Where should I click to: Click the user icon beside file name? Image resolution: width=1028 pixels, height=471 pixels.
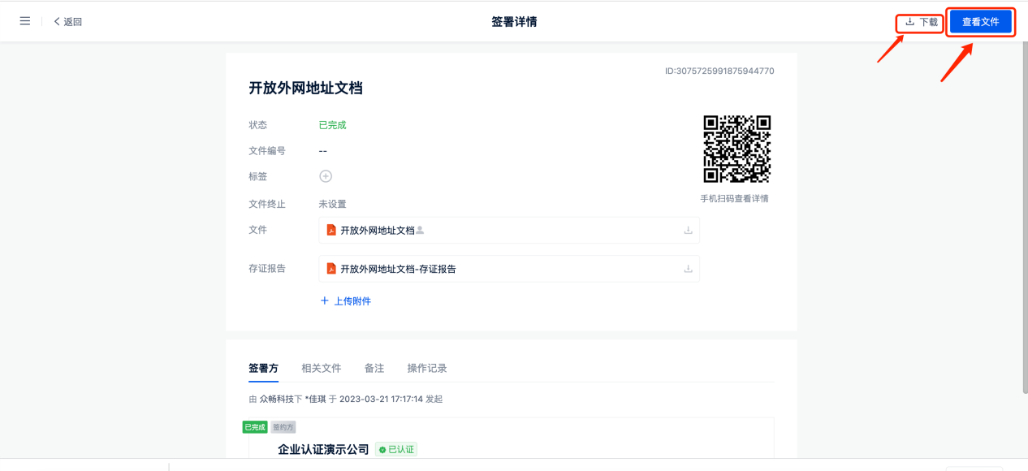coord(420,231)
